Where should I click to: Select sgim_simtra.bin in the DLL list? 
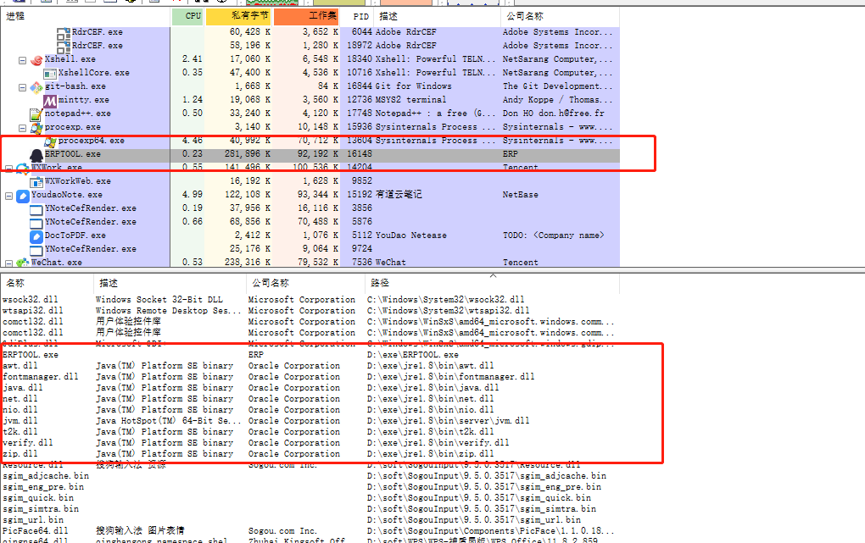click(310, 509)
